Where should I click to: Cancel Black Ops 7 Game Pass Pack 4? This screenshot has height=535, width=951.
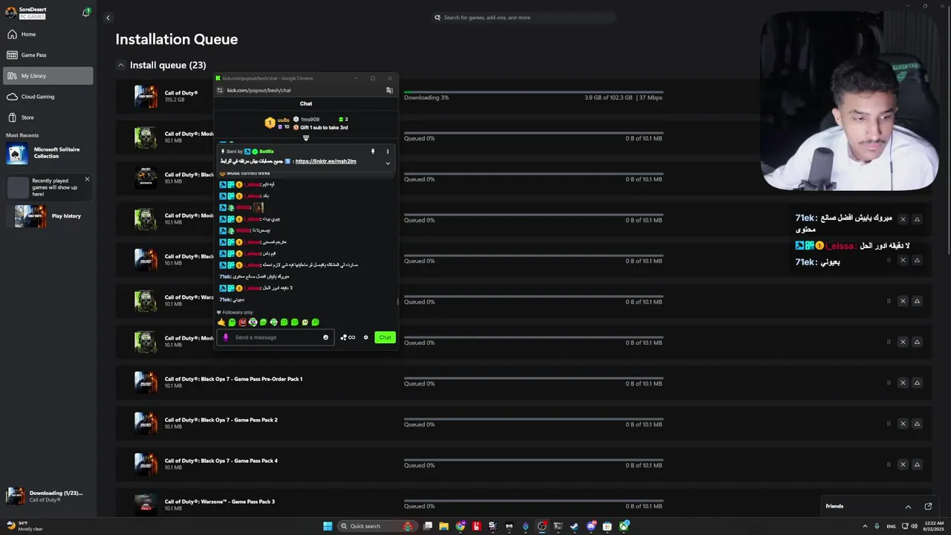(x=903, y=464)
